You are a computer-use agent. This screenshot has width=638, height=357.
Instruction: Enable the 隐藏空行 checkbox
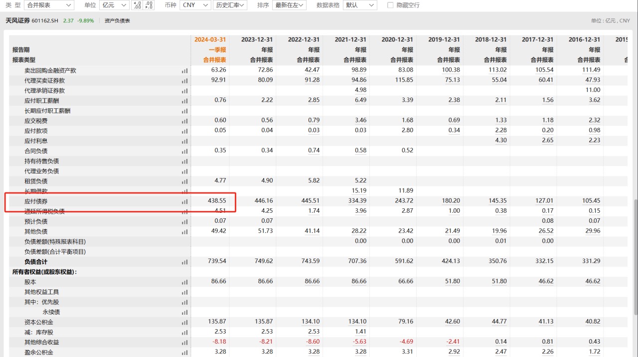391,5
